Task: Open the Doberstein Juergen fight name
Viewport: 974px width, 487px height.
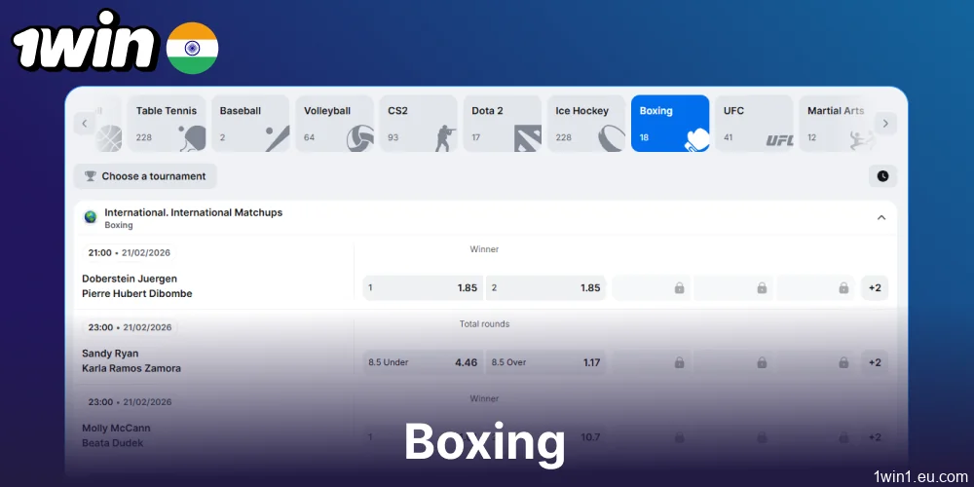Action: coord(130,279)
